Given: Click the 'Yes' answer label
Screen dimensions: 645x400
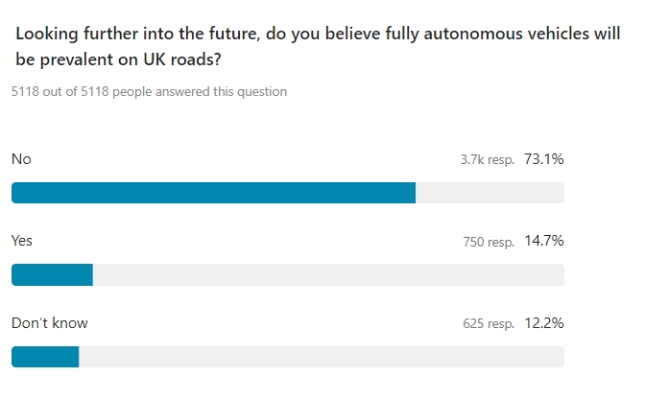Looking at the screenshot, I should pos(22,241).
